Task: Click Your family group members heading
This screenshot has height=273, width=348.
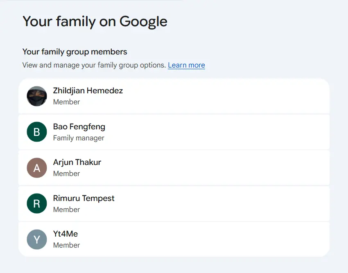Action: (x=75, y=52)
